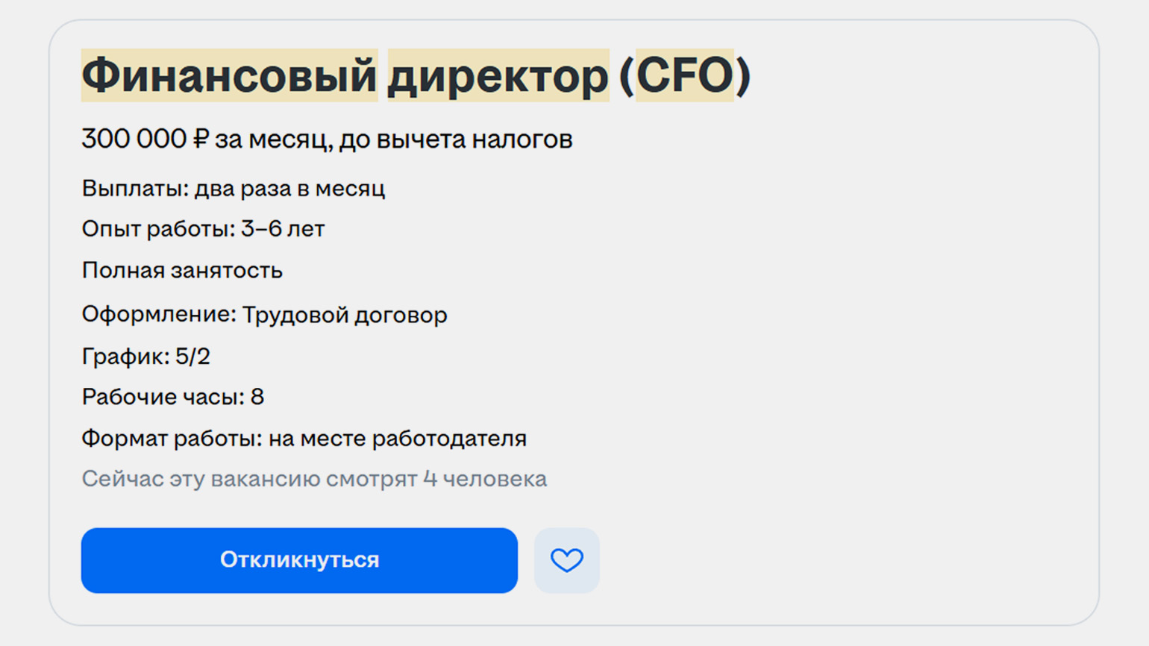
Task: Click the highlighted word директор in title
Action: (498, 75)
